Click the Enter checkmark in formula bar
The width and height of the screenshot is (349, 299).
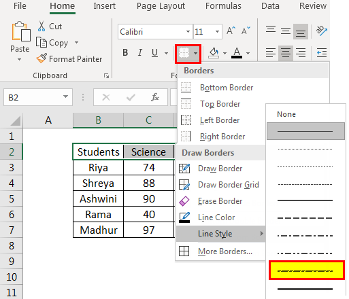pos(131,97)
